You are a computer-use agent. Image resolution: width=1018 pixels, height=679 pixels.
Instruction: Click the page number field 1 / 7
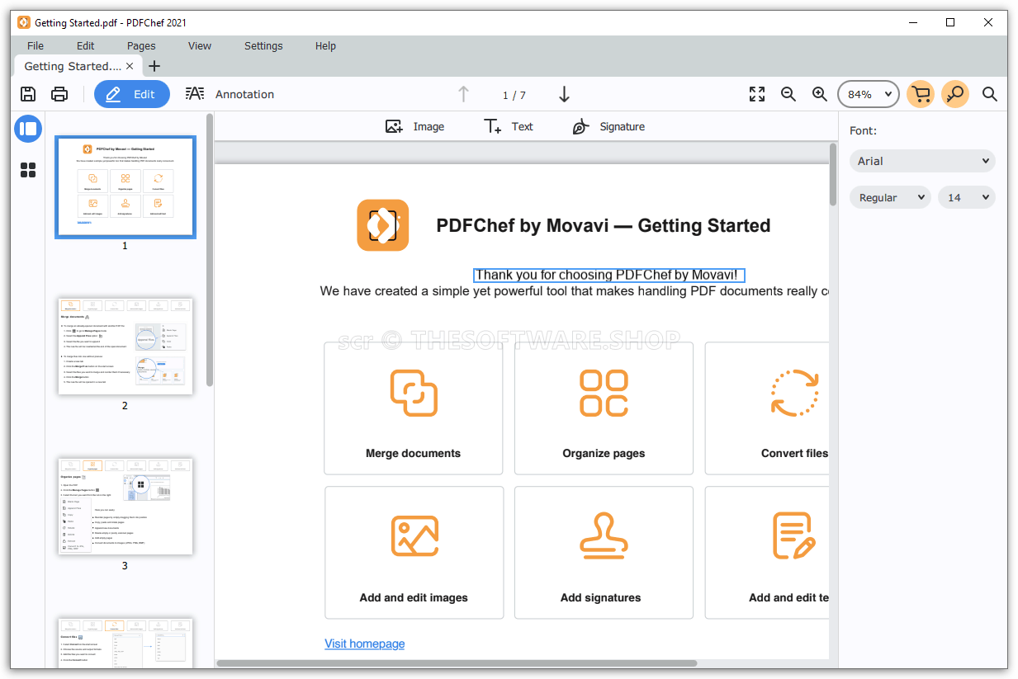pos(514,95)
